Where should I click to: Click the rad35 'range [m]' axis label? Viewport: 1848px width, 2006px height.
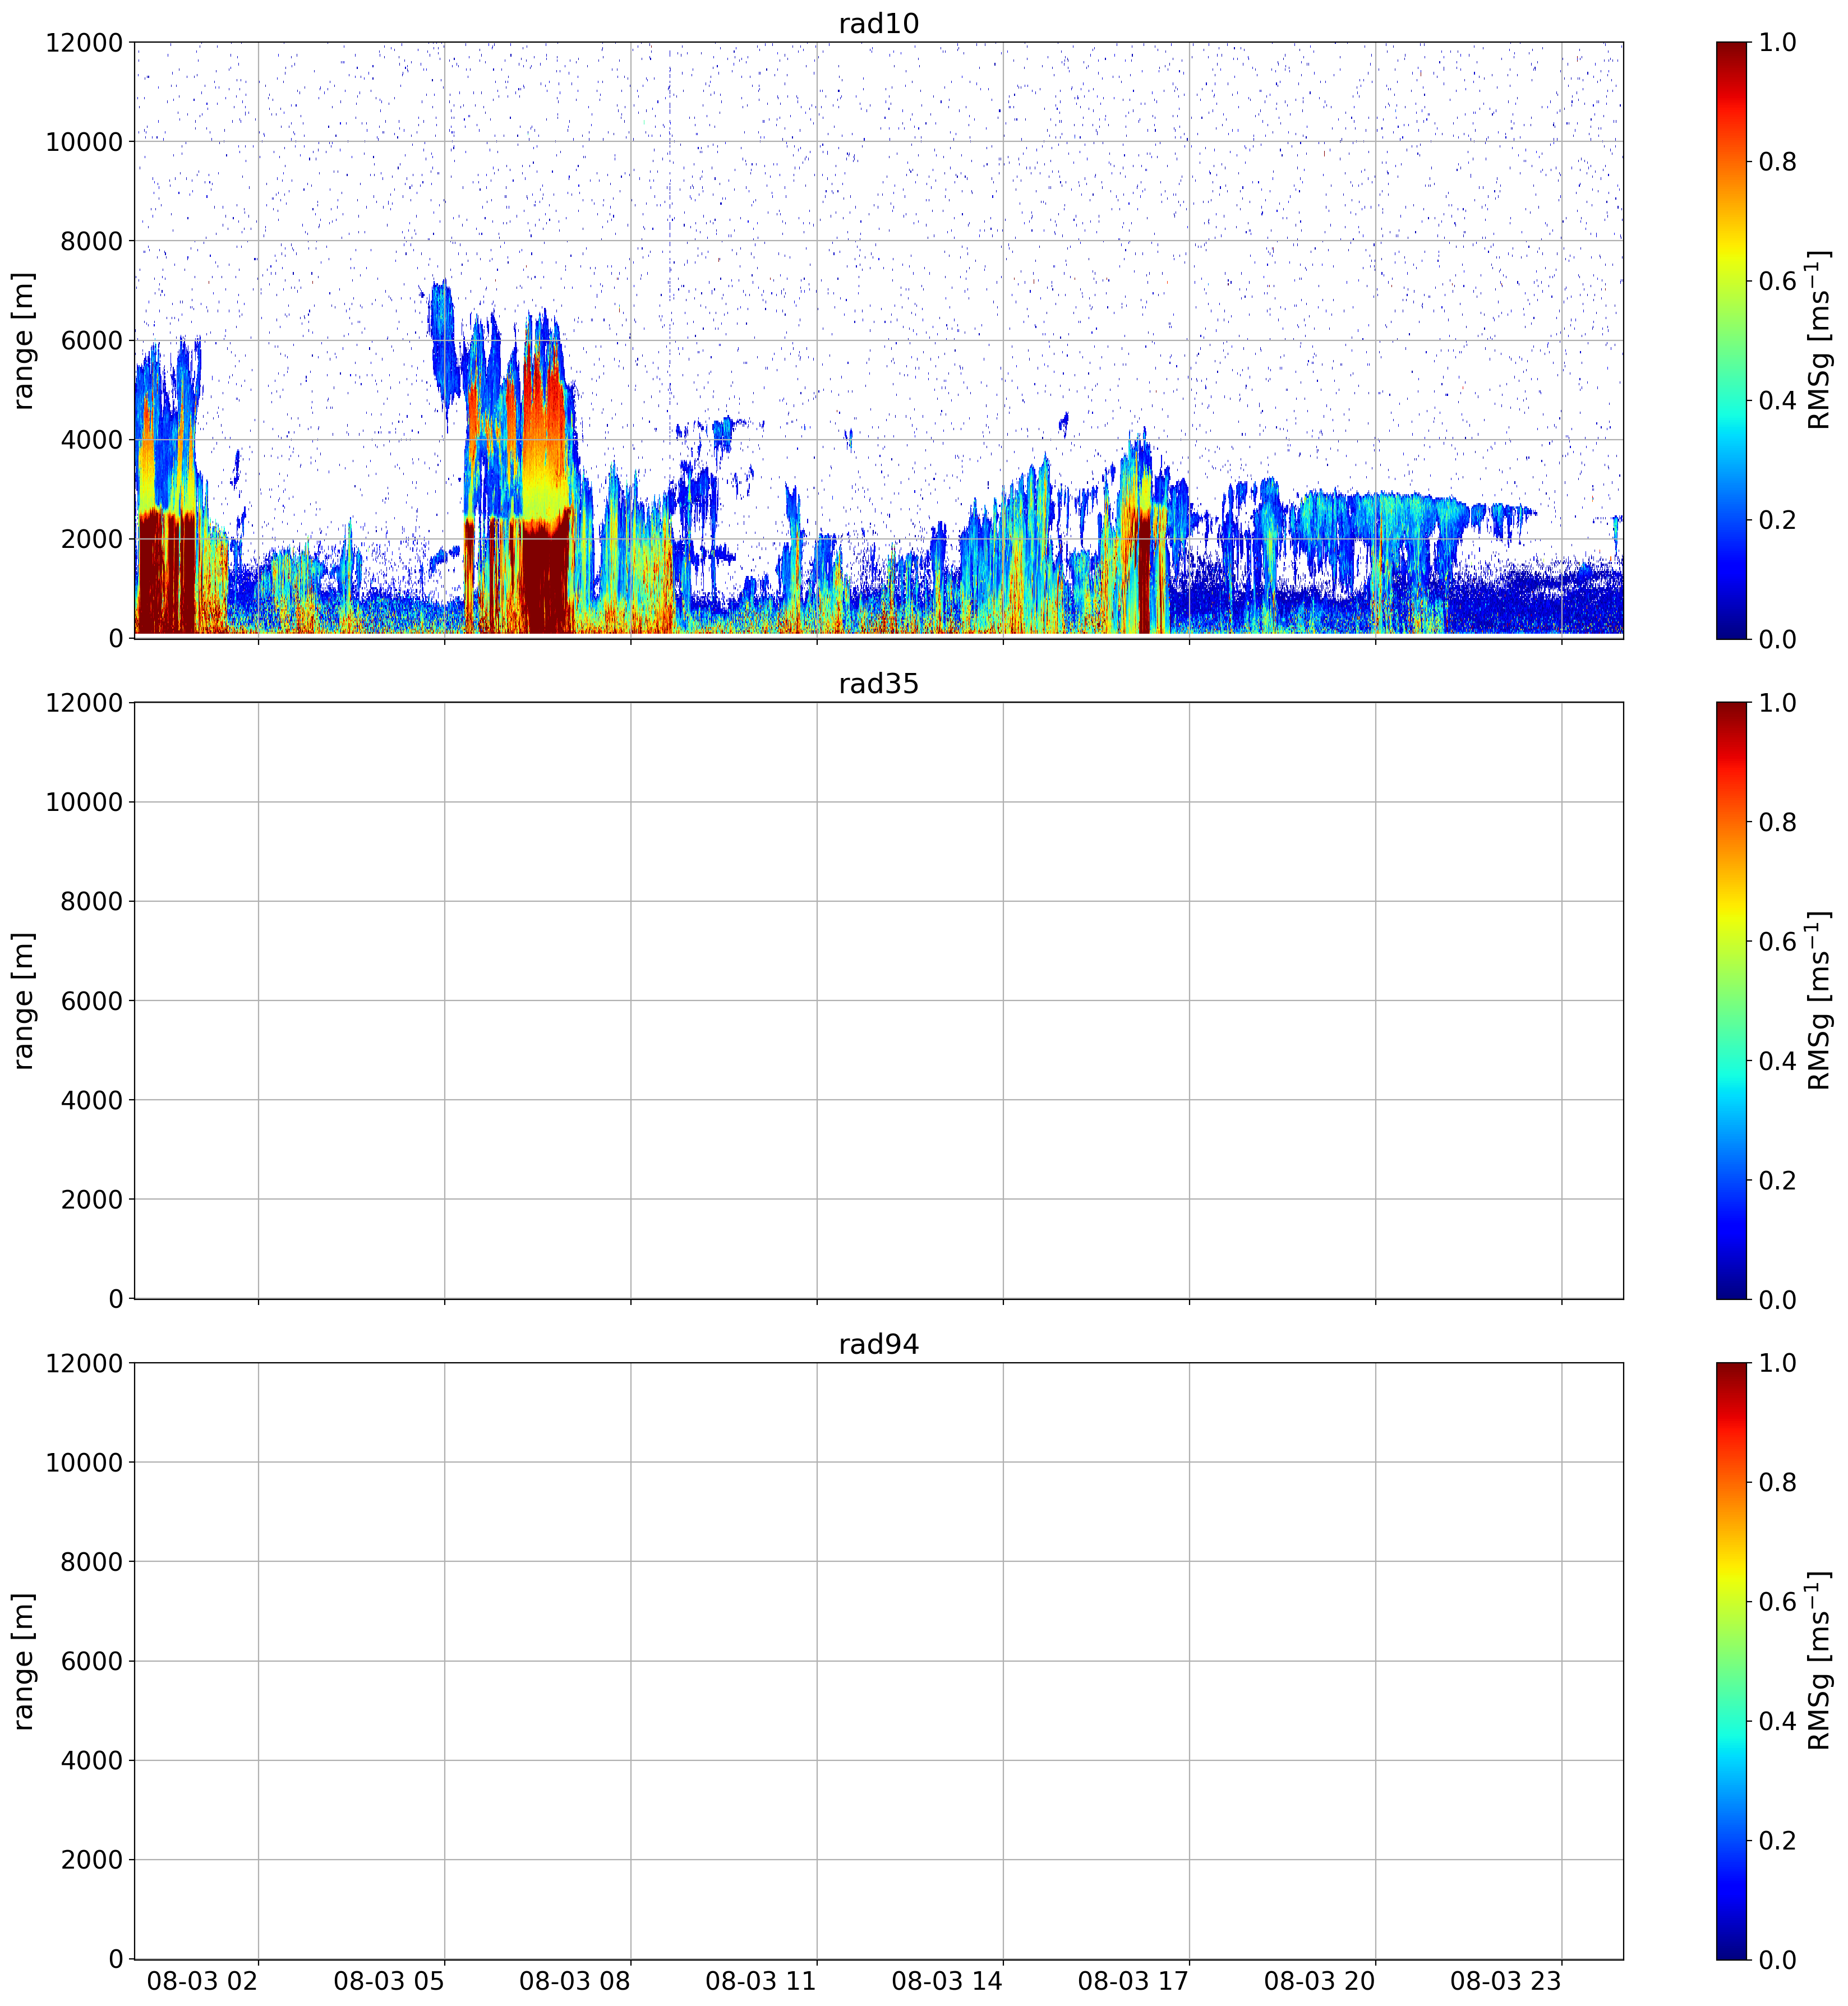coord(24,1000)
